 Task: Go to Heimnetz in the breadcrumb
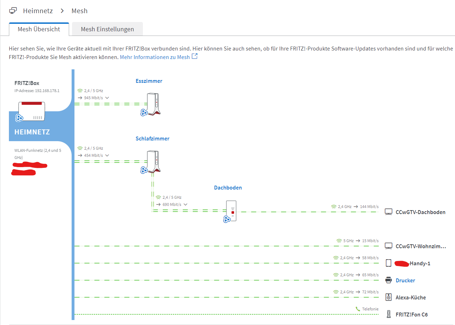coord(38,11)
